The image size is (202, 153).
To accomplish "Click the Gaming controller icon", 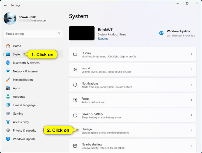I will 8,114.
